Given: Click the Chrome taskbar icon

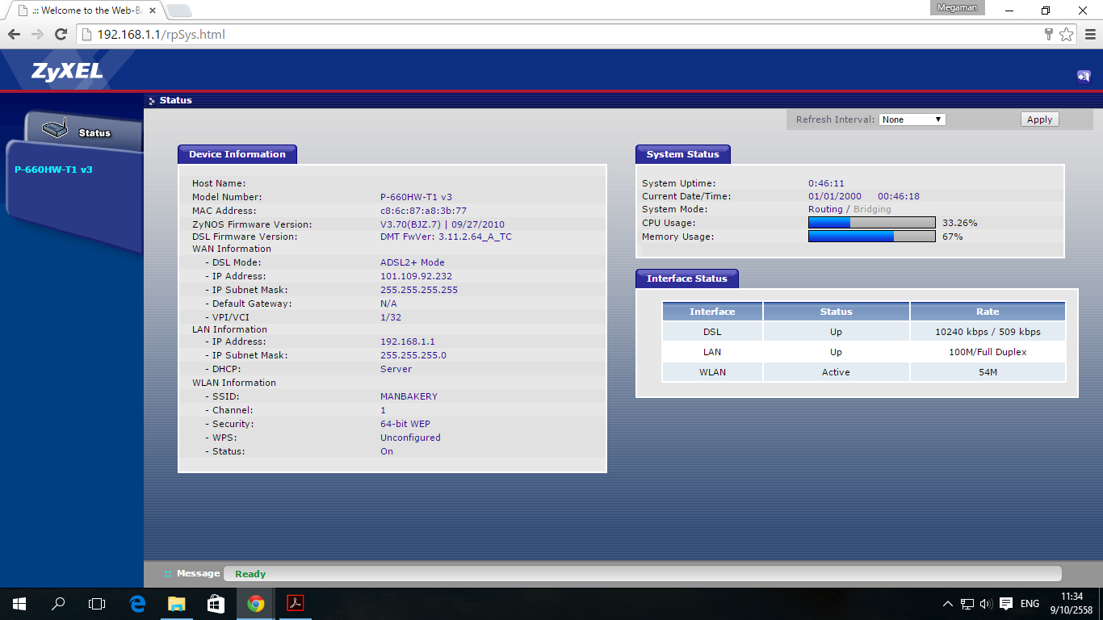Looking at the screenshot, I should coord(255,604).
